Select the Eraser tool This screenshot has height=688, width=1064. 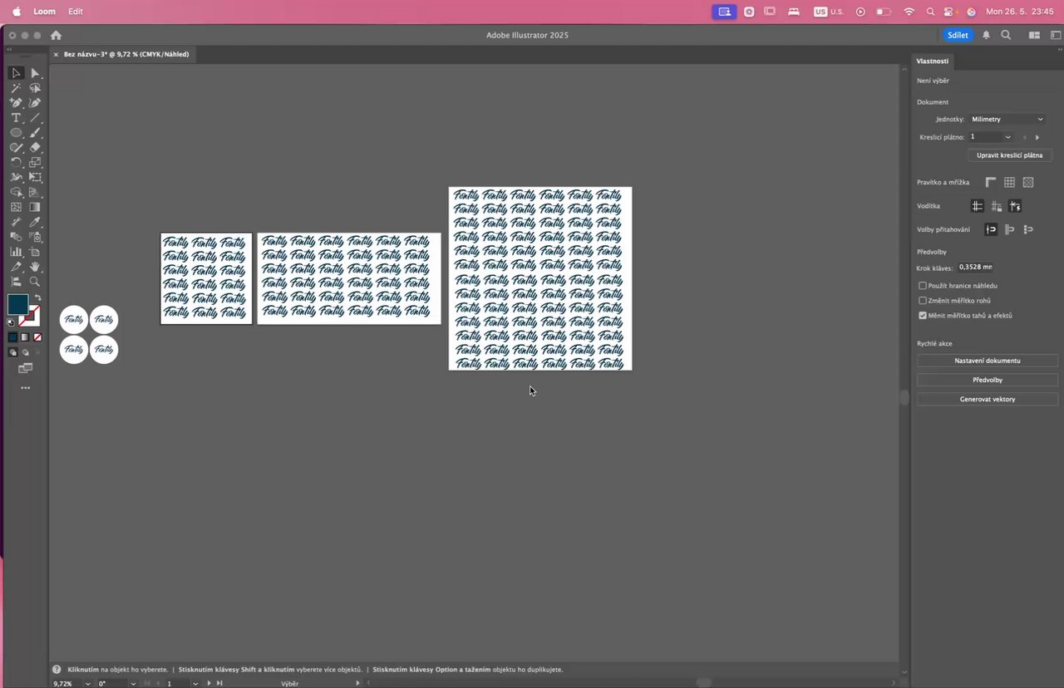pyautogui.click(x=35, y=148)
